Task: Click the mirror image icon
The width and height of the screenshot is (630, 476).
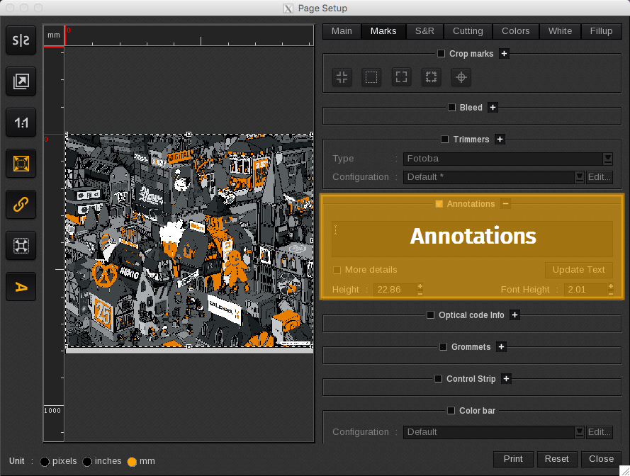Action: pyautogui.click(x=21, y=41)
